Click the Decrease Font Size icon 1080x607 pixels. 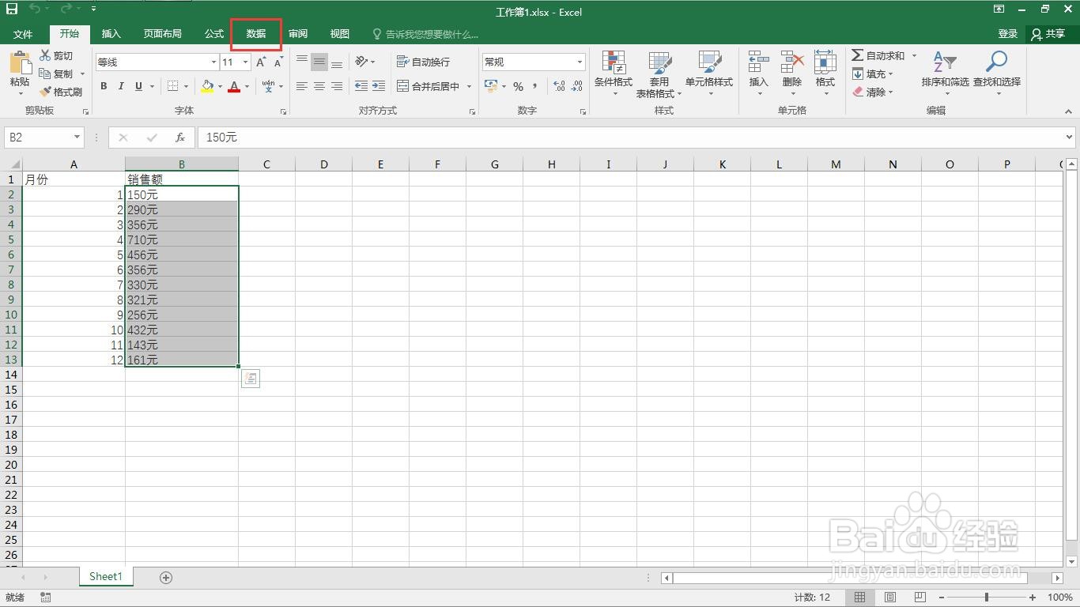click(278, 62)
